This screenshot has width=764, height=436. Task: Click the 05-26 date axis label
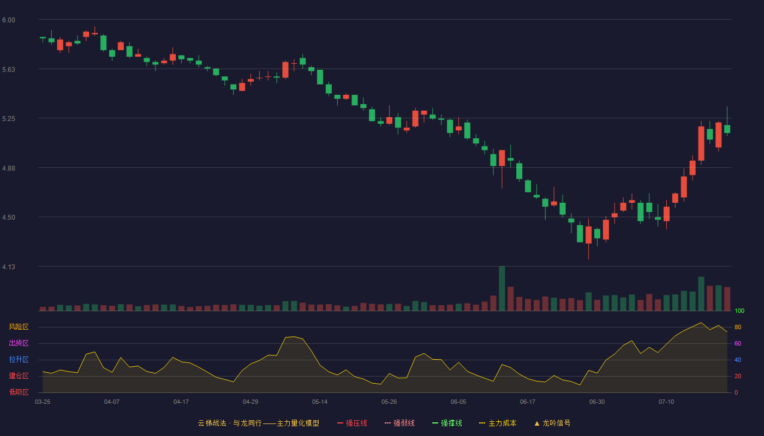[389, 402]
